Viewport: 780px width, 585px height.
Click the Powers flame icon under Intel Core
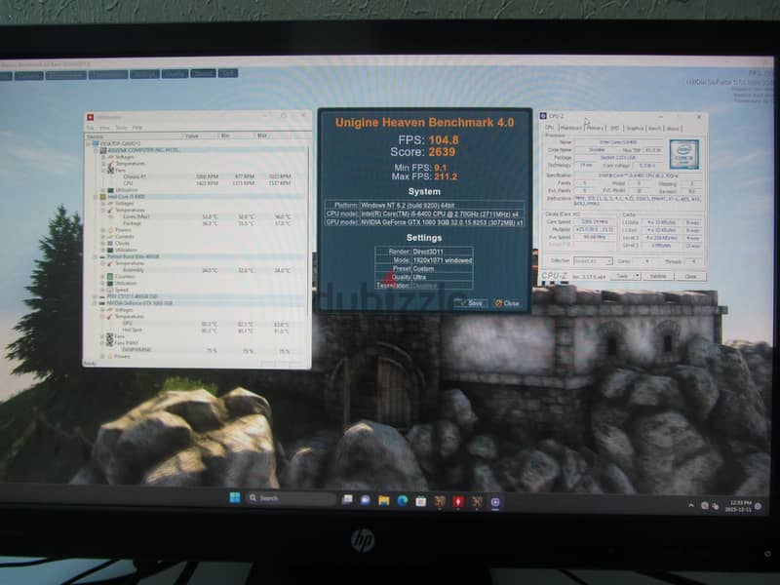point(111,230)
